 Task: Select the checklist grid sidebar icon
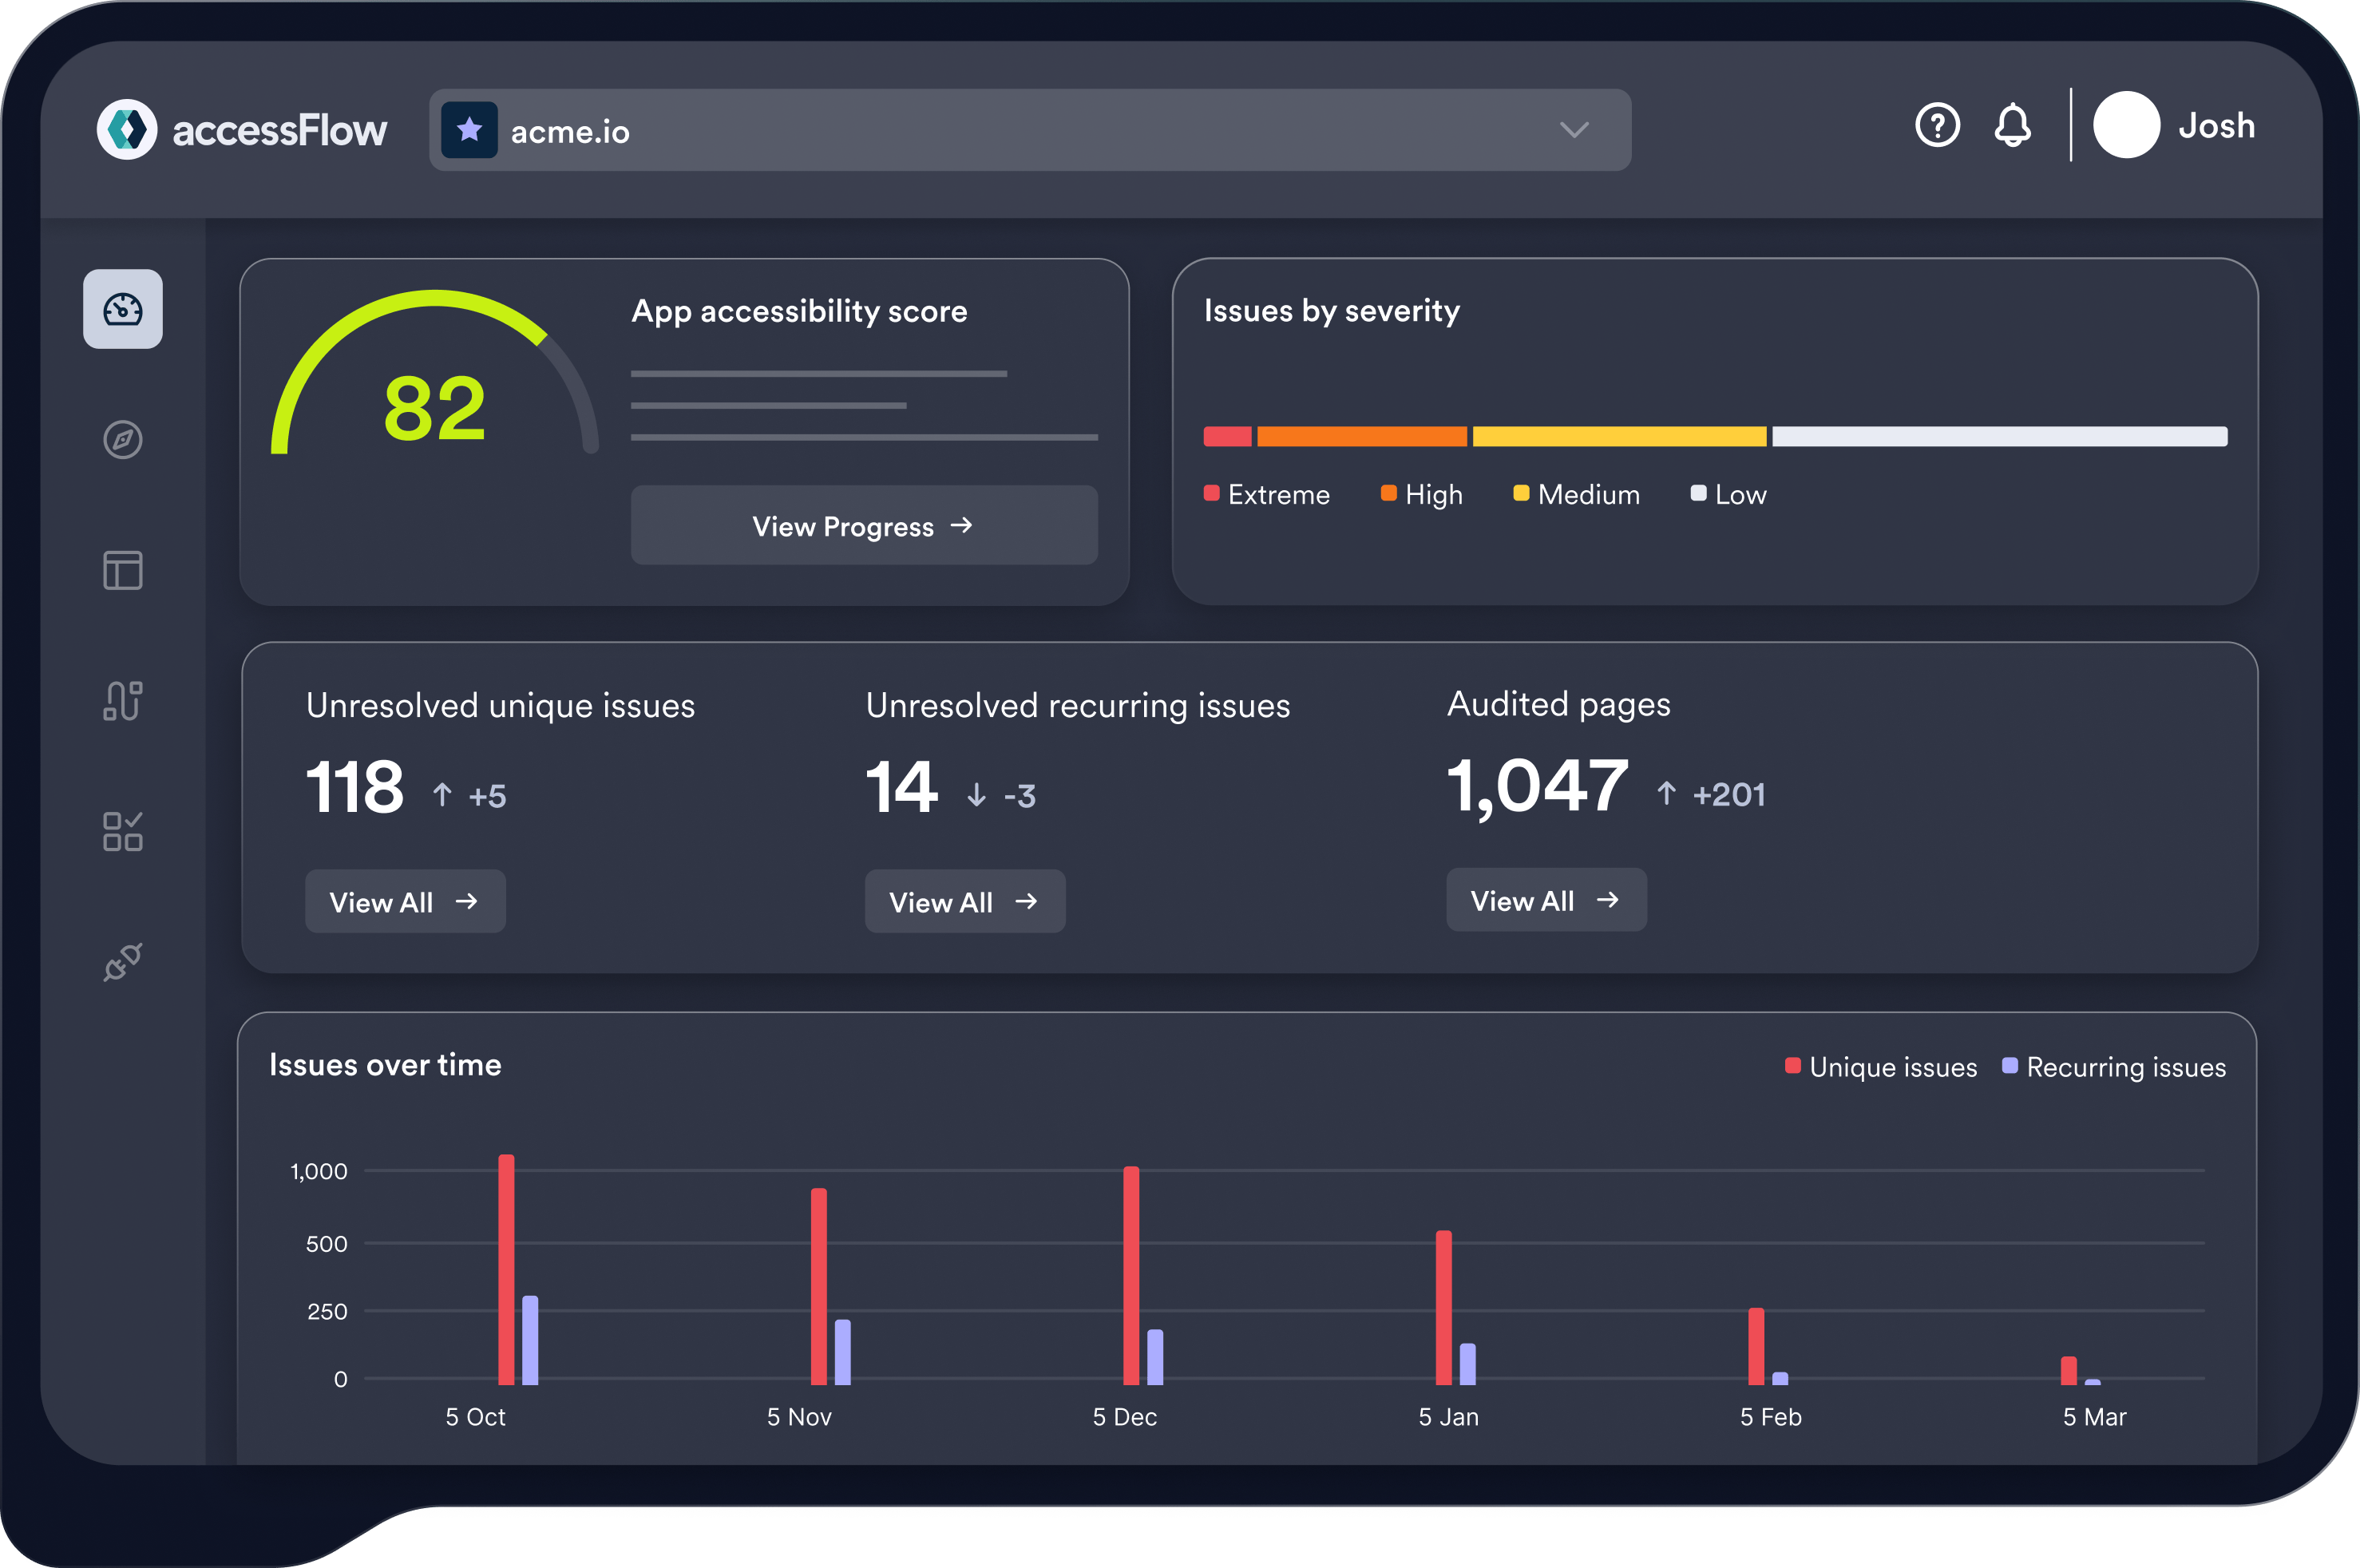[x=122, y=831]
